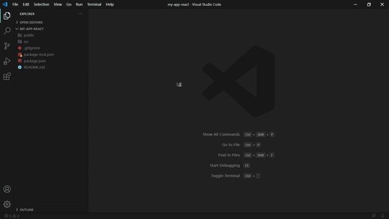This screenshot has height=219, width=389.
Task: Expand the src folder
Action: click(50, 42)
